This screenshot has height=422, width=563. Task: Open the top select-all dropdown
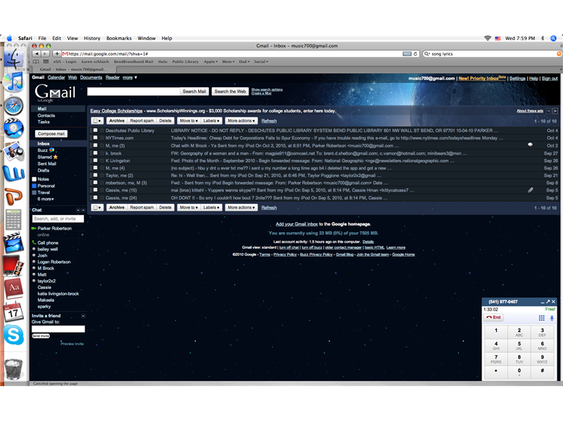tap(97, 121)
